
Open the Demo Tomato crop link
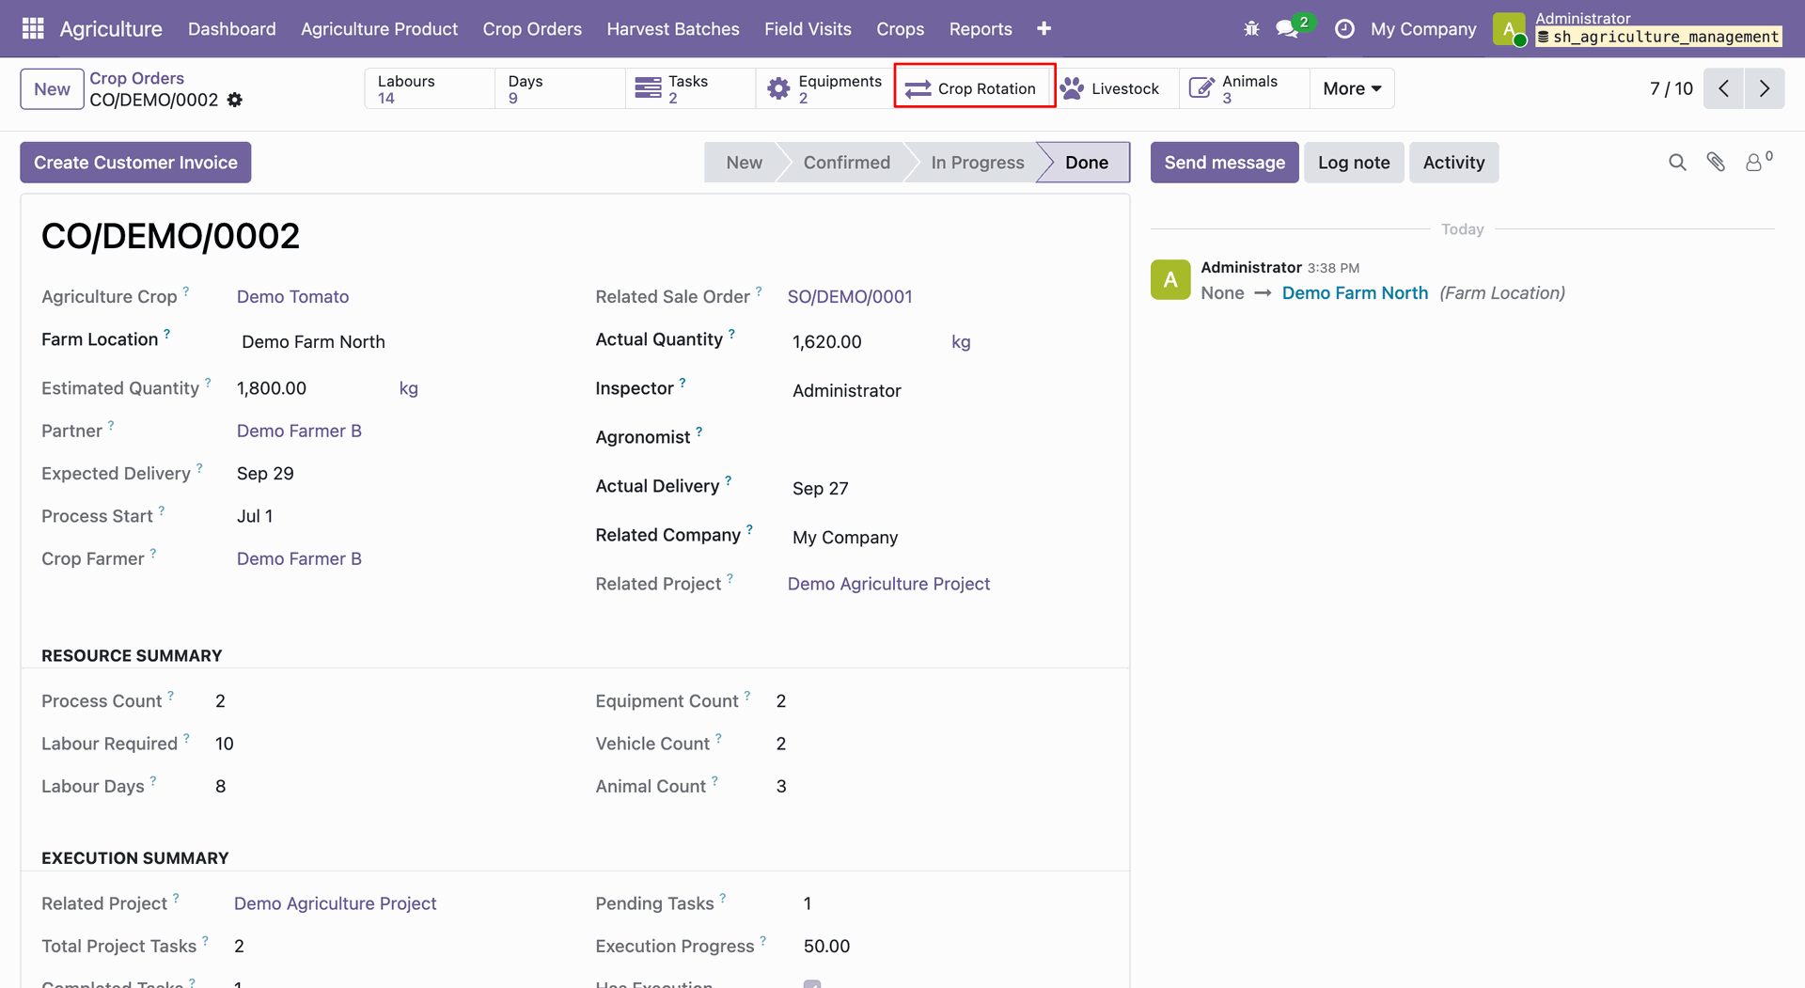[x=292, y=297]
